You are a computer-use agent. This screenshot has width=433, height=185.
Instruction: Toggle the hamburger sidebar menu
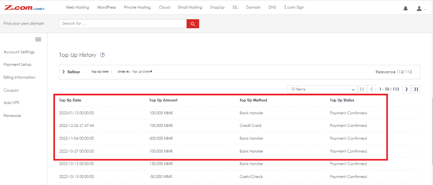click(38, 39)
